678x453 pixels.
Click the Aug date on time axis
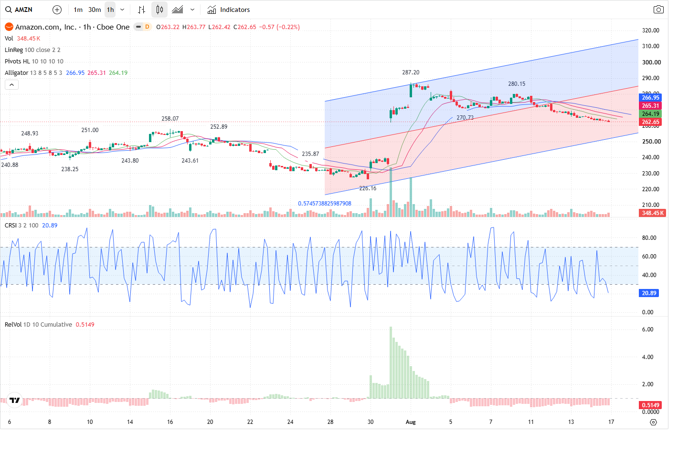click(x=411, y=422)
